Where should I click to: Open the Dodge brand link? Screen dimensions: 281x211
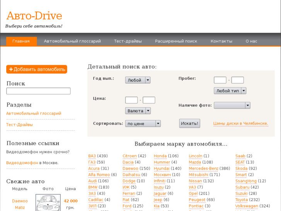[129, 181]
